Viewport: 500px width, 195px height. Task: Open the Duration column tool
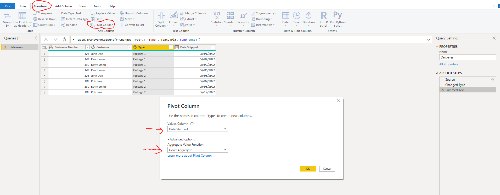(x=309, y=19)
